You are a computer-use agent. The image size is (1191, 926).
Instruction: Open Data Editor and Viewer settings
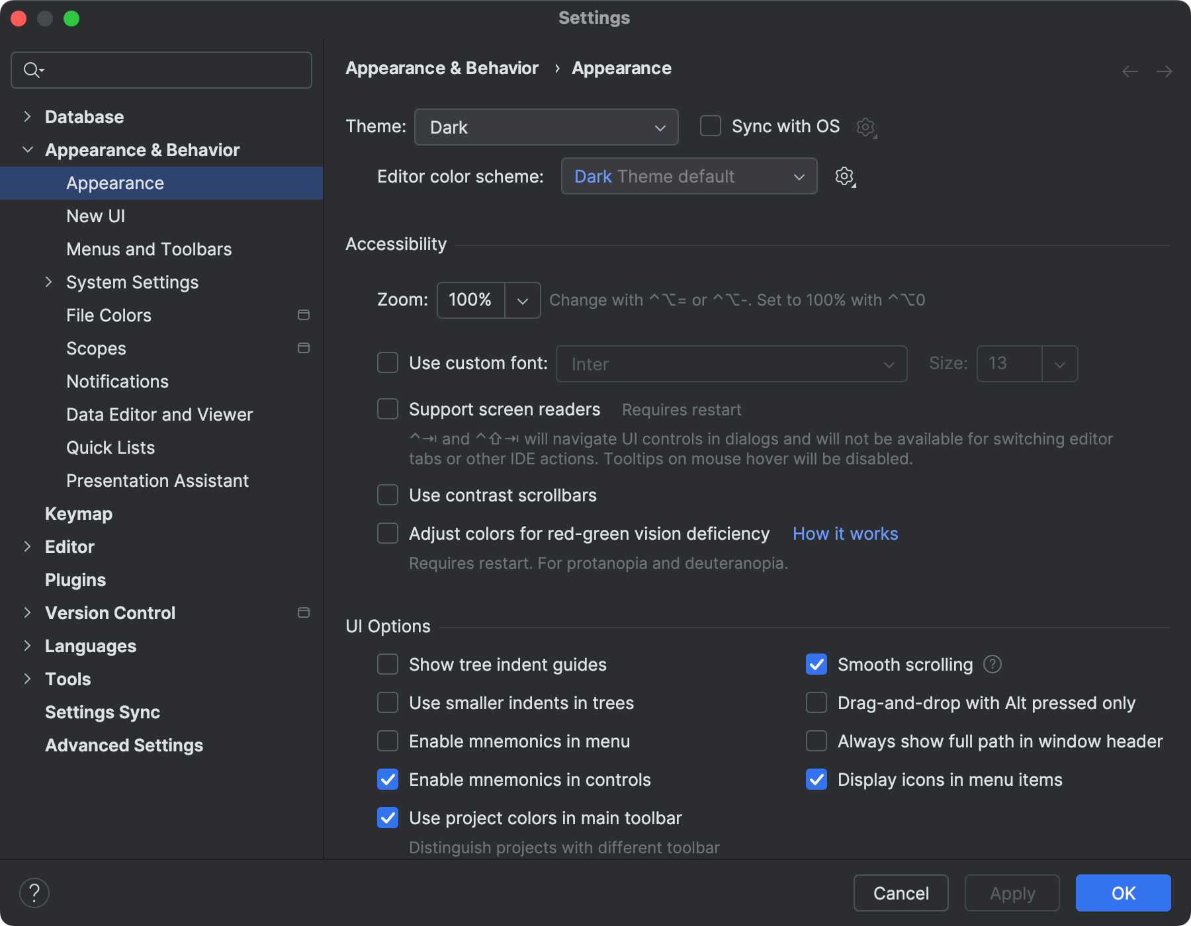(161, 415)
